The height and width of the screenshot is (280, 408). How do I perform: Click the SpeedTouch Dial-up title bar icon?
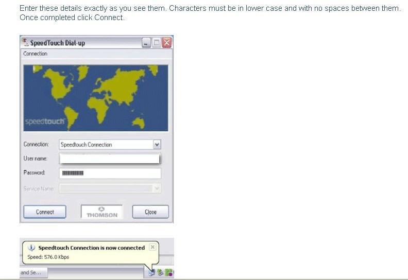(26, 43)
